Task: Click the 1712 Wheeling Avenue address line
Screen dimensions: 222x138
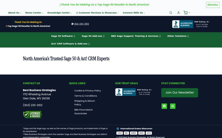Action: [x=37, y=94]
